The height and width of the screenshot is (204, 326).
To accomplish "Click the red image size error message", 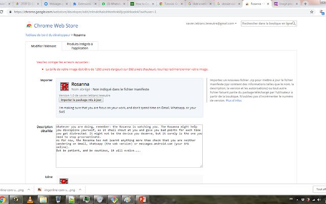I will point(127,69).
